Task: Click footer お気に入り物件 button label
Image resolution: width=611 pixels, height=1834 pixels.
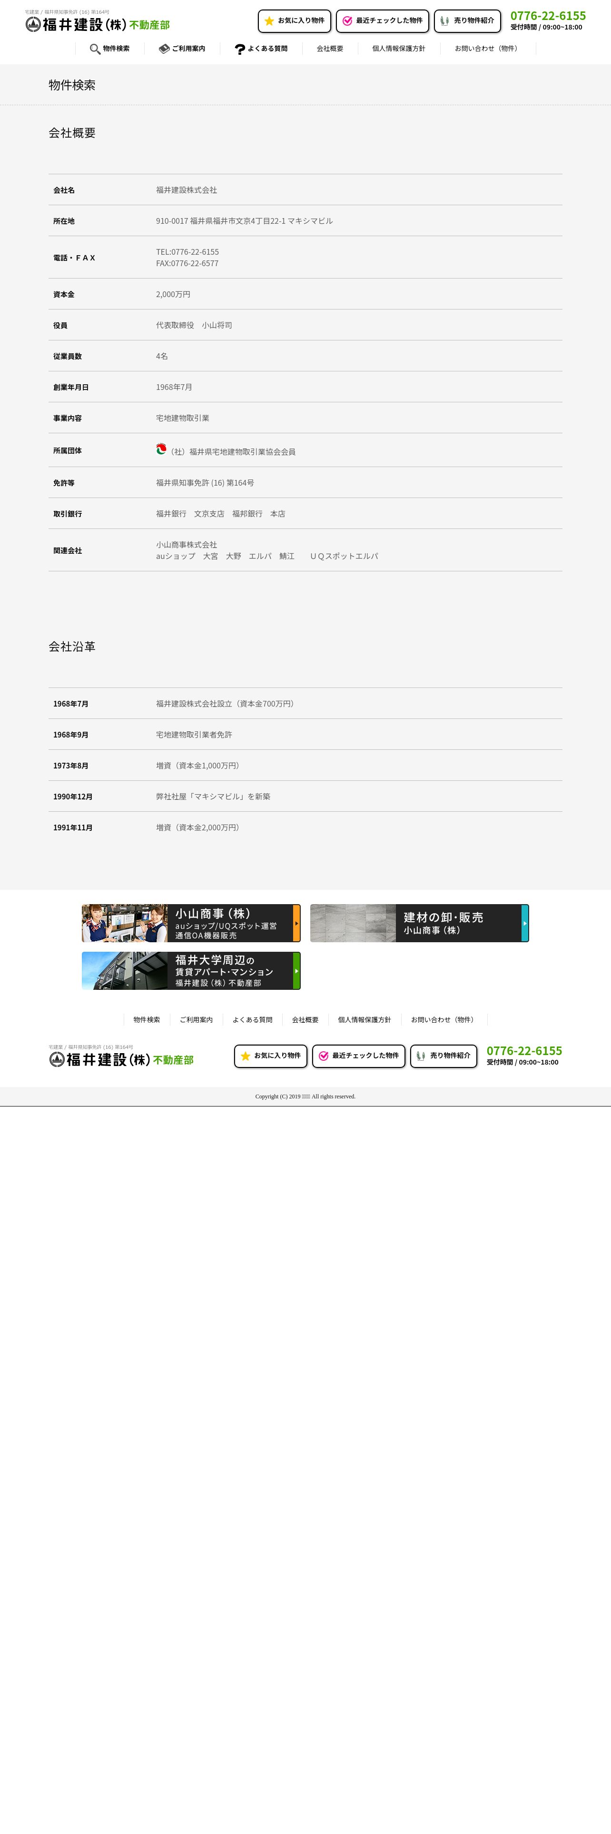Action: [x=277, y=1055]
